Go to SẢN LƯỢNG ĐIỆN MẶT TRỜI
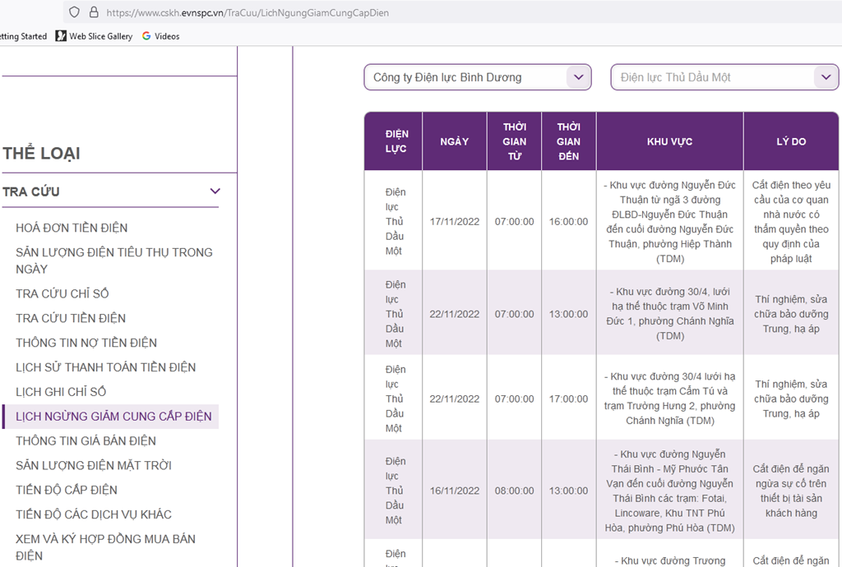The height and width of the screenshot is (567, 842). click(94, 466)
